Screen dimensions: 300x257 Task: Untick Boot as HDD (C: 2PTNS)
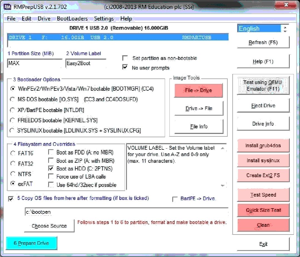click(51, 168)
